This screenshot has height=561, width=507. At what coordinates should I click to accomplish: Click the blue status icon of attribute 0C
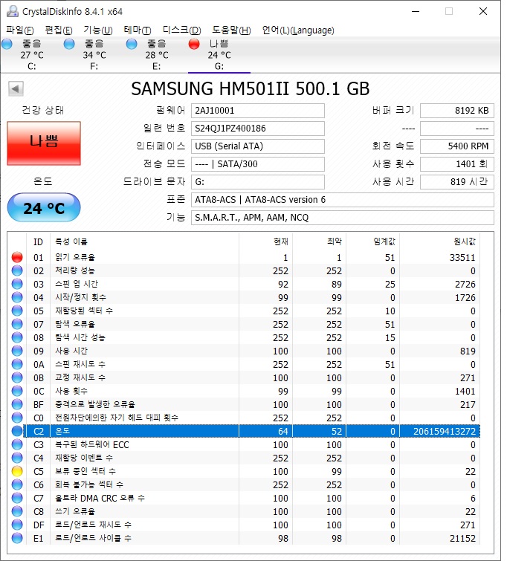pyautogui.click(x=17, y=391)
